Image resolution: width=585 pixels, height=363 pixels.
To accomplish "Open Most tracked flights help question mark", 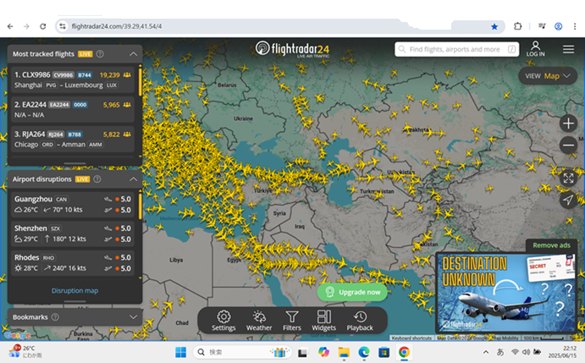I will click(x=100, y=53).
